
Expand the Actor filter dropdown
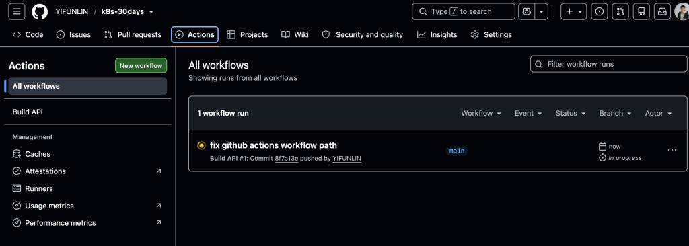click(658, 114)
